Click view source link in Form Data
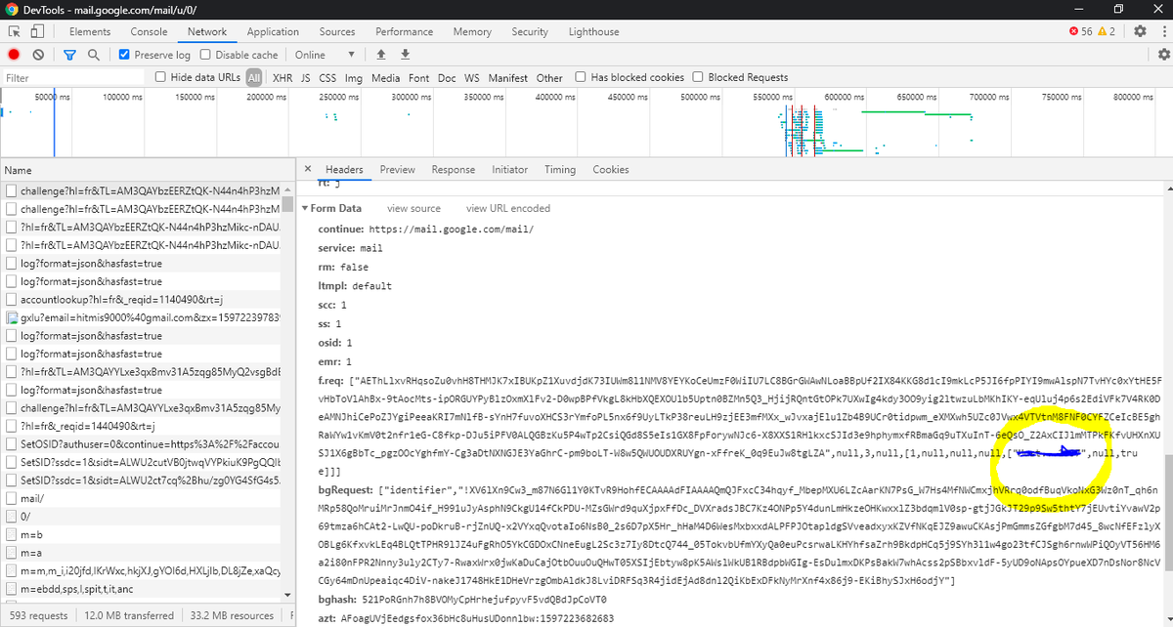 tap(413, 208)
